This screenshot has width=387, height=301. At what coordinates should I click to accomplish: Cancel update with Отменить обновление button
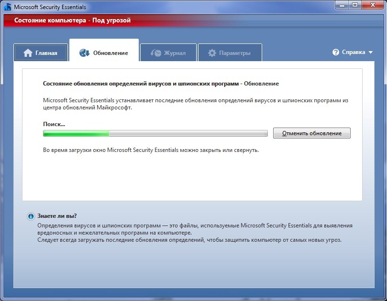coord(312,133)
